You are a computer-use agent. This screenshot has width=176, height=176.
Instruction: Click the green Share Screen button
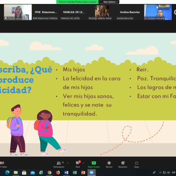[x=94, y=165]
